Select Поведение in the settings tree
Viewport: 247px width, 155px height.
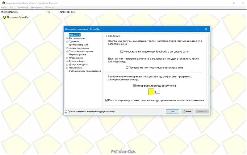[75, 35]
